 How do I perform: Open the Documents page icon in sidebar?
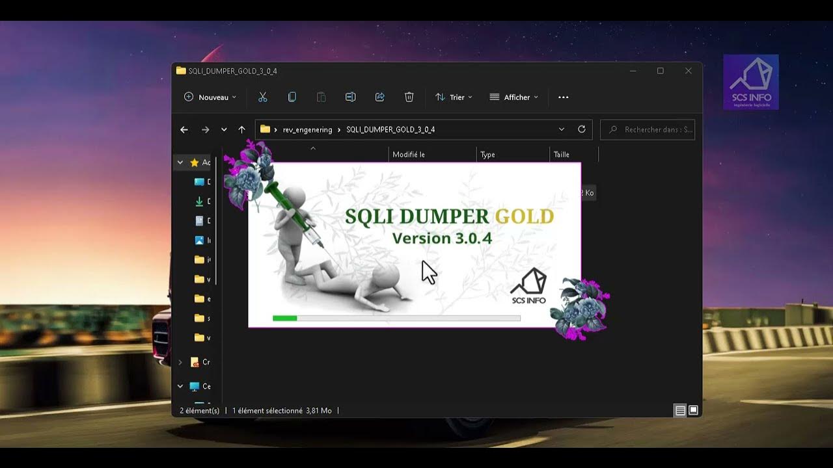(x=199, y=221)
